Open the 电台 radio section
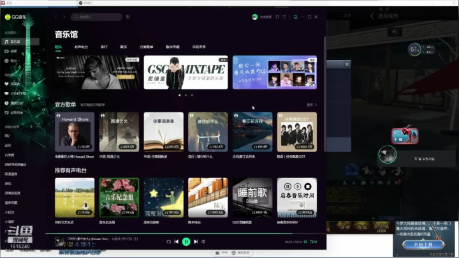The image size is (459, 258). [x=11, y=61]
